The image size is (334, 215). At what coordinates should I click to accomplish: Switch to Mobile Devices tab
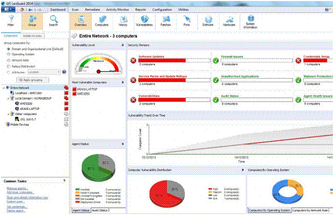click(32, 36)
